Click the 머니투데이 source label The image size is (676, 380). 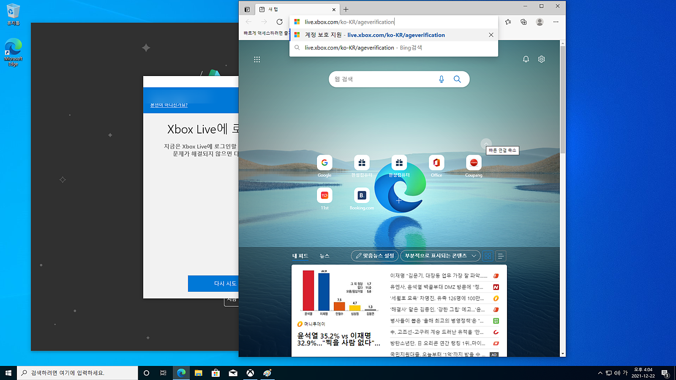(311, 324)
